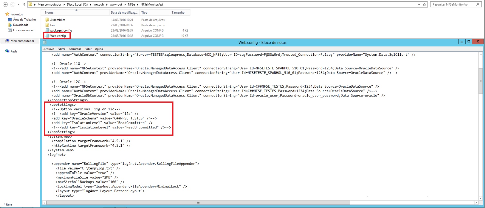Click the Notepad horizontal scrollbar left arrow

point(44,203)
